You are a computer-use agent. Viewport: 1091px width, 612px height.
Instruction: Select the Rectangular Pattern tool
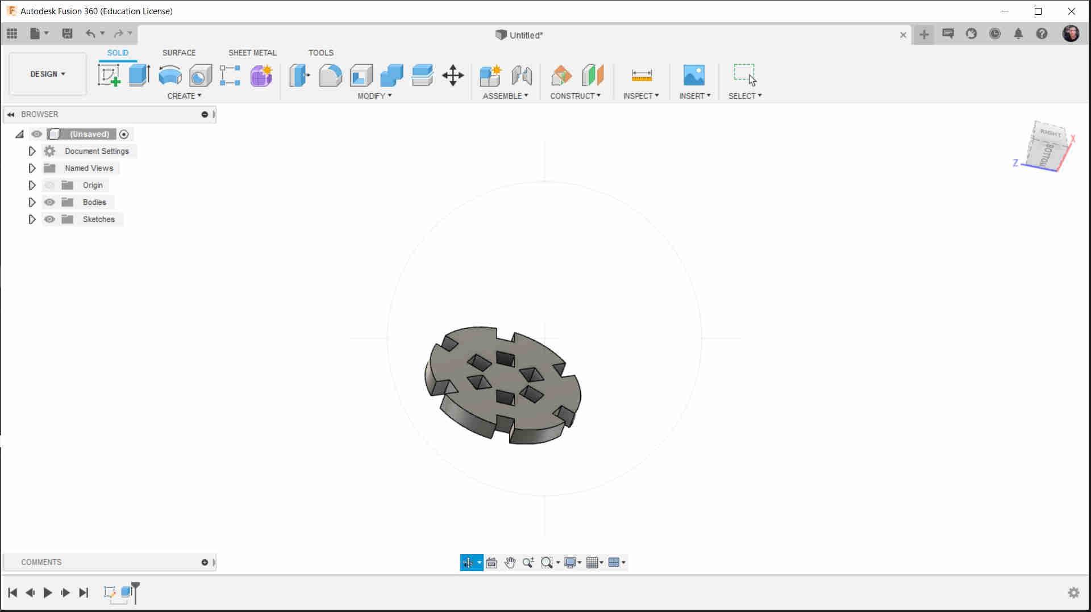[x=230, y=75]
